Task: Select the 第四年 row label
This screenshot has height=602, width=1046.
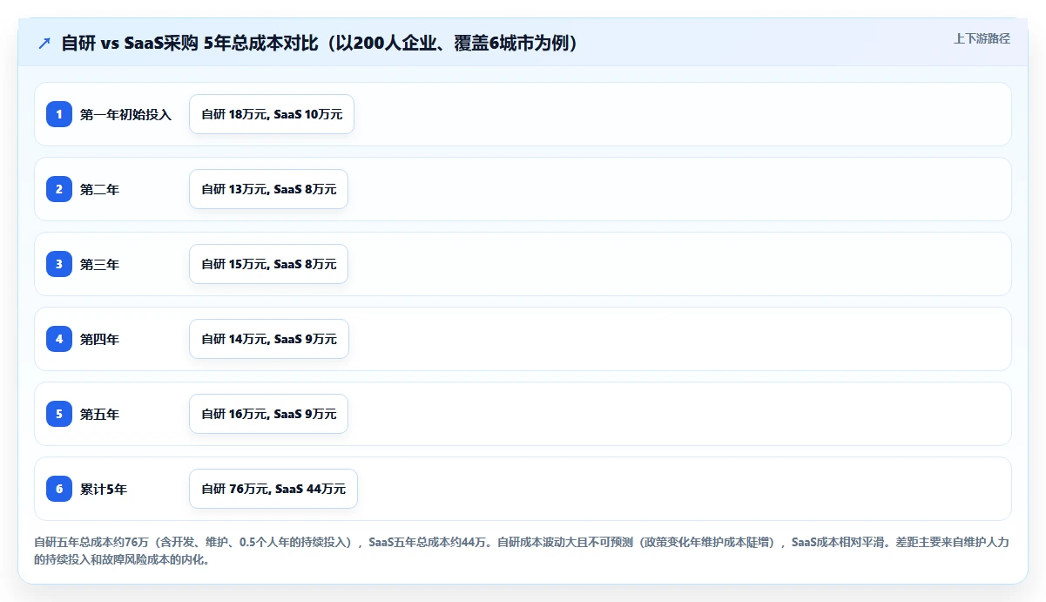Action: (x=99, y=339)
